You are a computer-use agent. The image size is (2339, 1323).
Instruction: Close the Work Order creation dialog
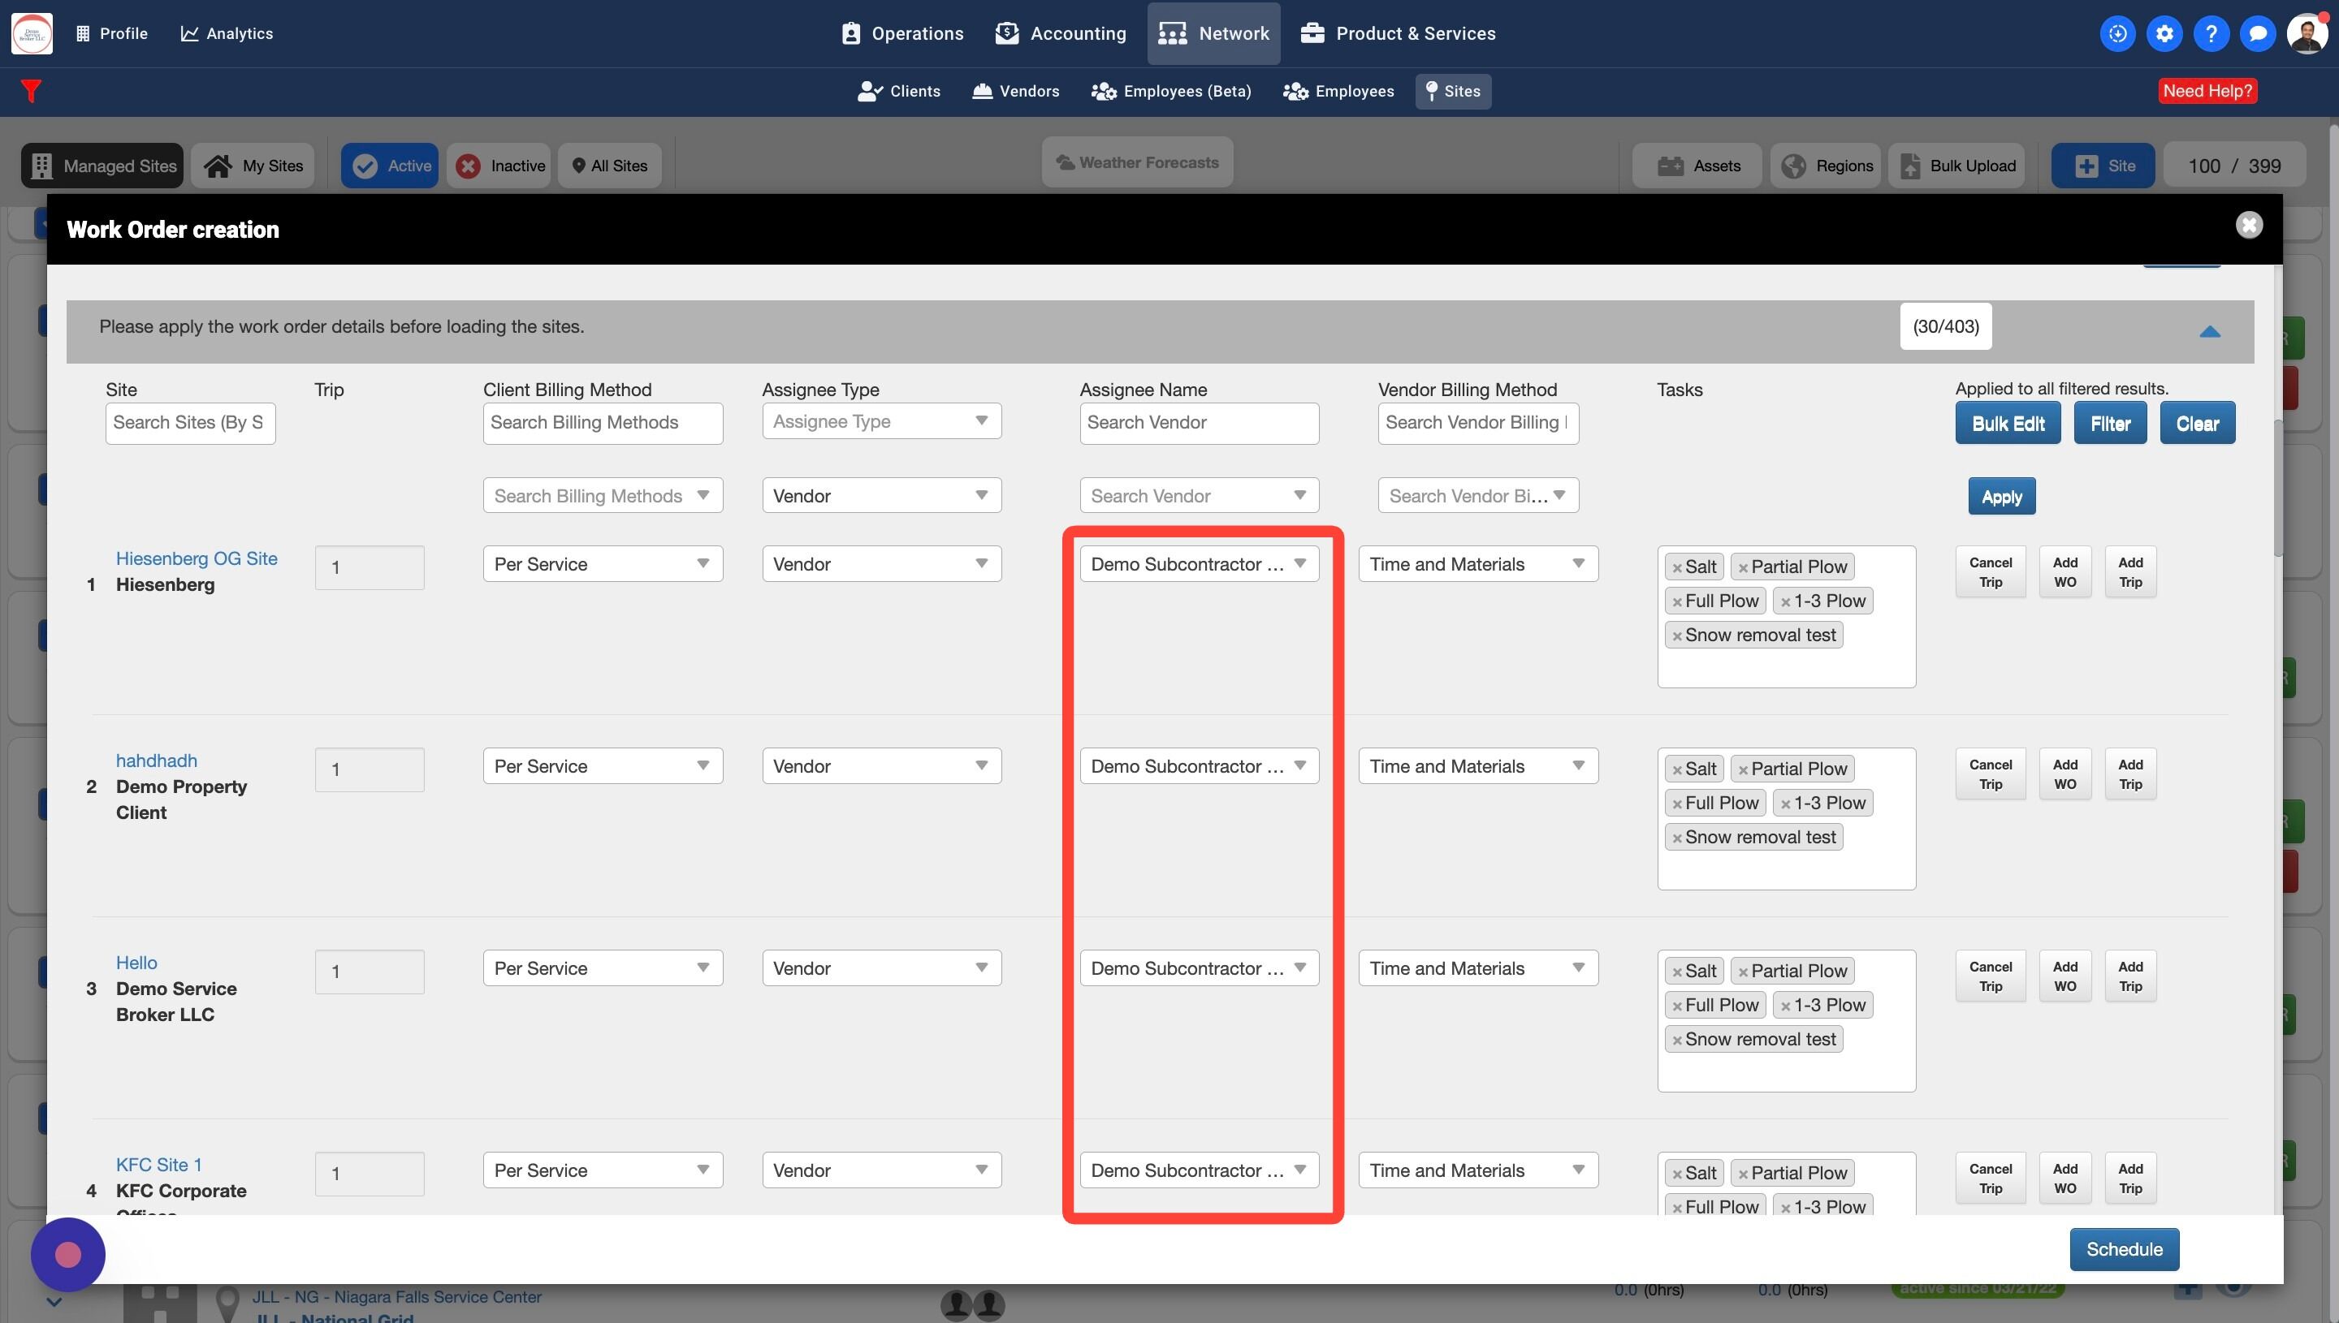pyautogui.click(x=2249, y=226)
